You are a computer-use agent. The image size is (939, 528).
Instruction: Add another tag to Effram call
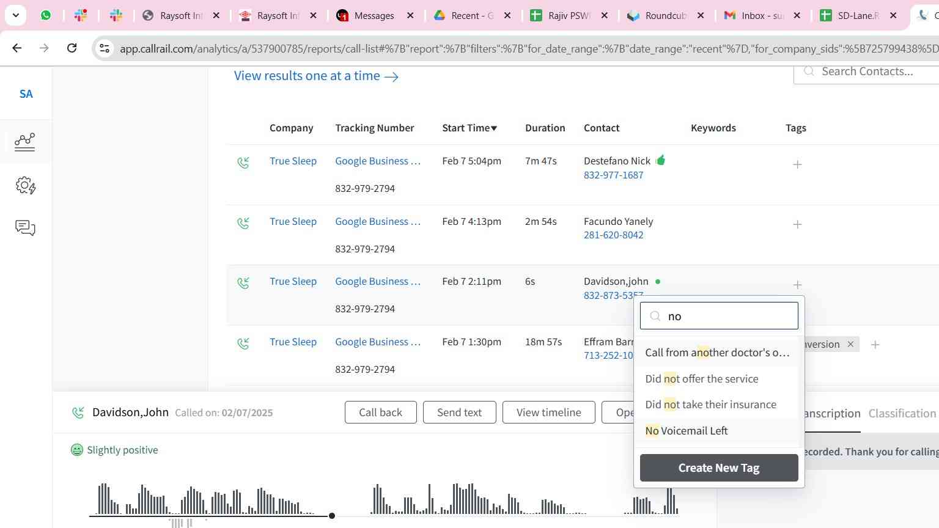tap(875, 345)
